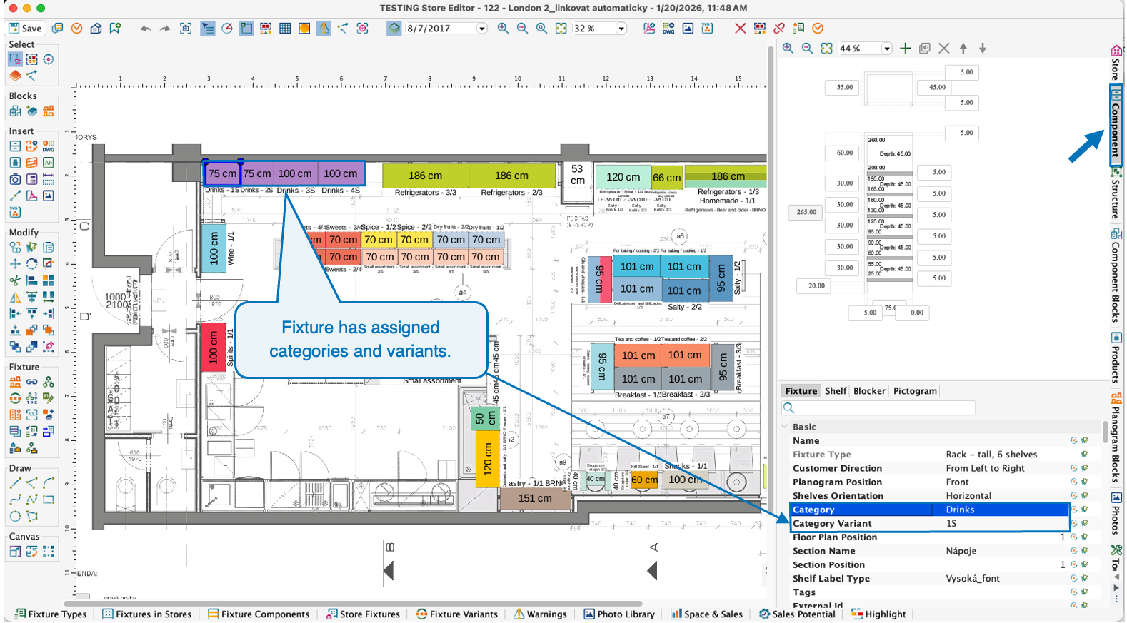Click the orange checkmark icon beside Save

tap(77, 29)
